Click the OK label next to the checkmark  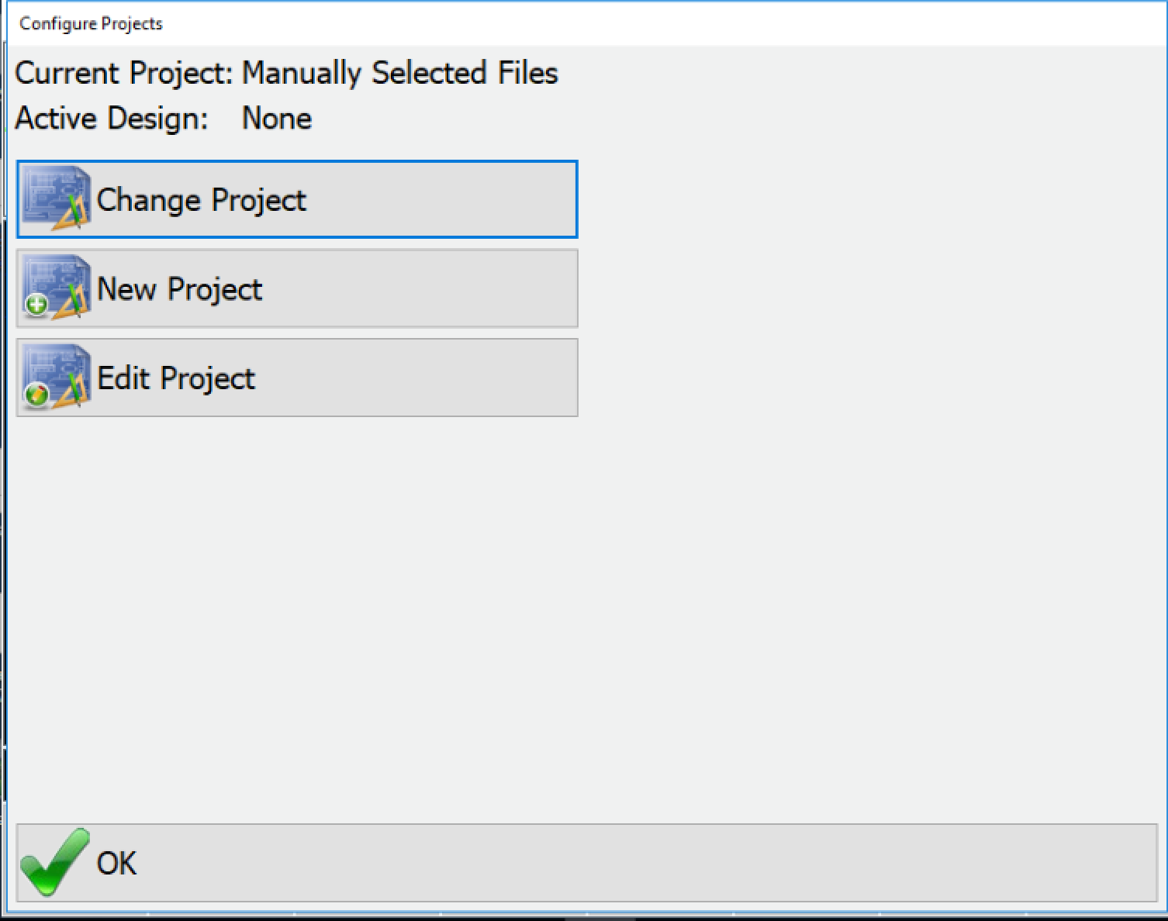[x=115, y=861]
